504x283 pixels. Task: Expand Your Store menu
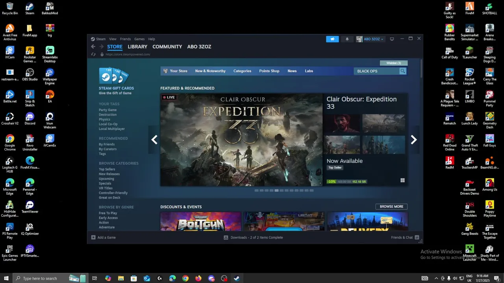(175, 71)
